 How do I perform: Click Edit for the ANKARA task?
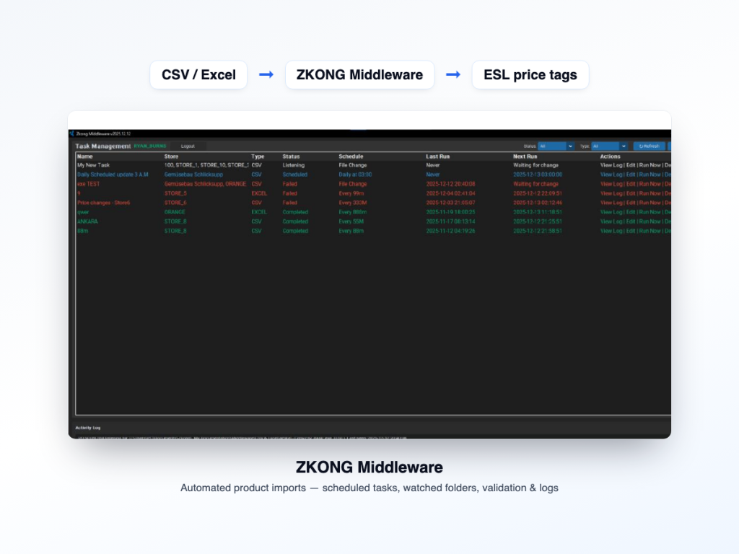point(631,221)
